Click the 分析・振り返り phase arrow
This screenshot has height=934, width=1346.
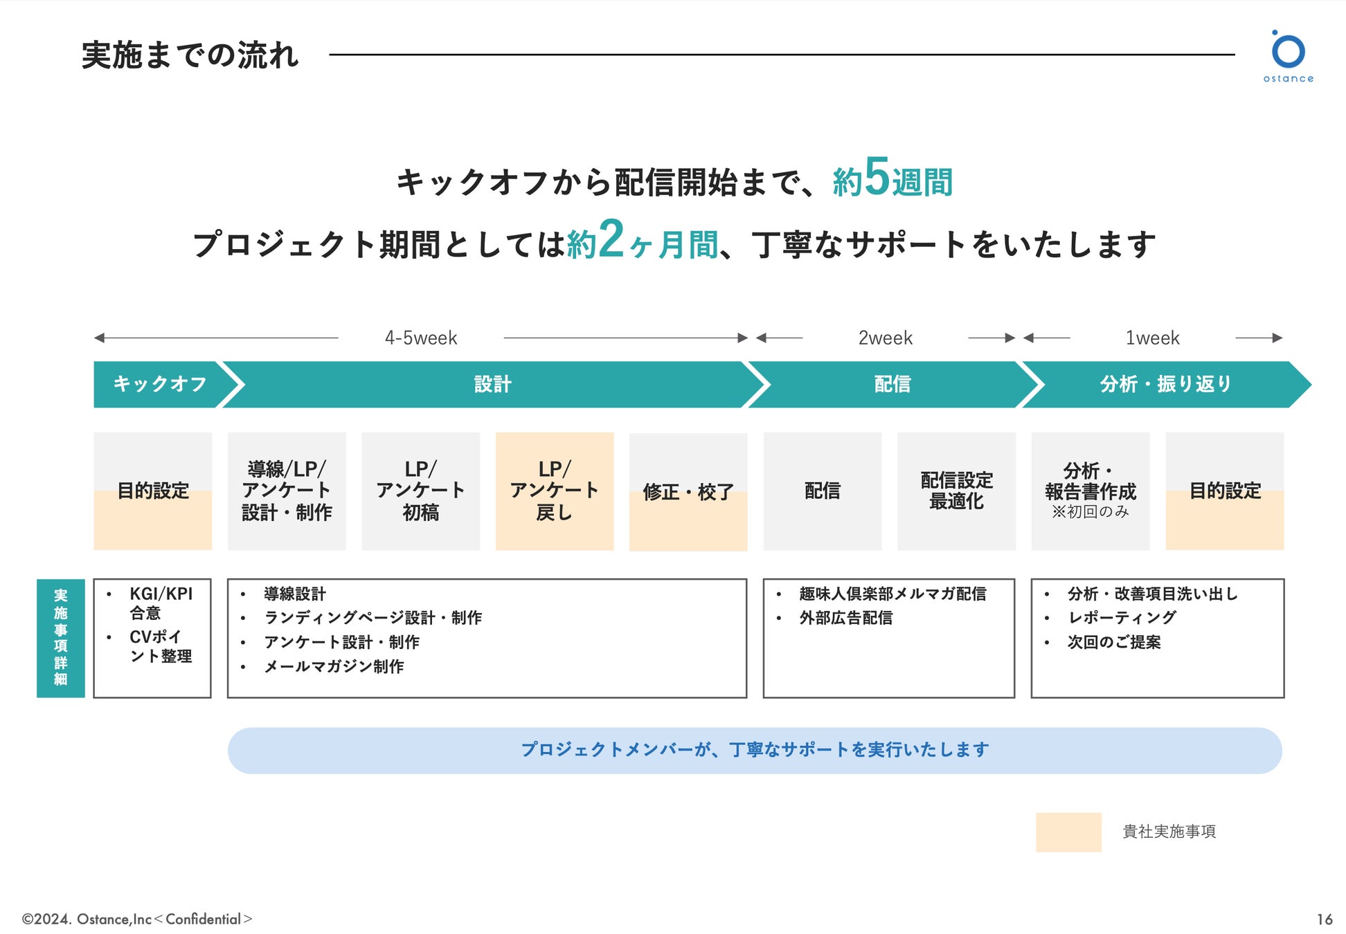(1165, 384)
